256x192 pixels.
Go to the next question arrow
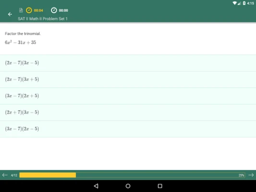tap(251, 175)
